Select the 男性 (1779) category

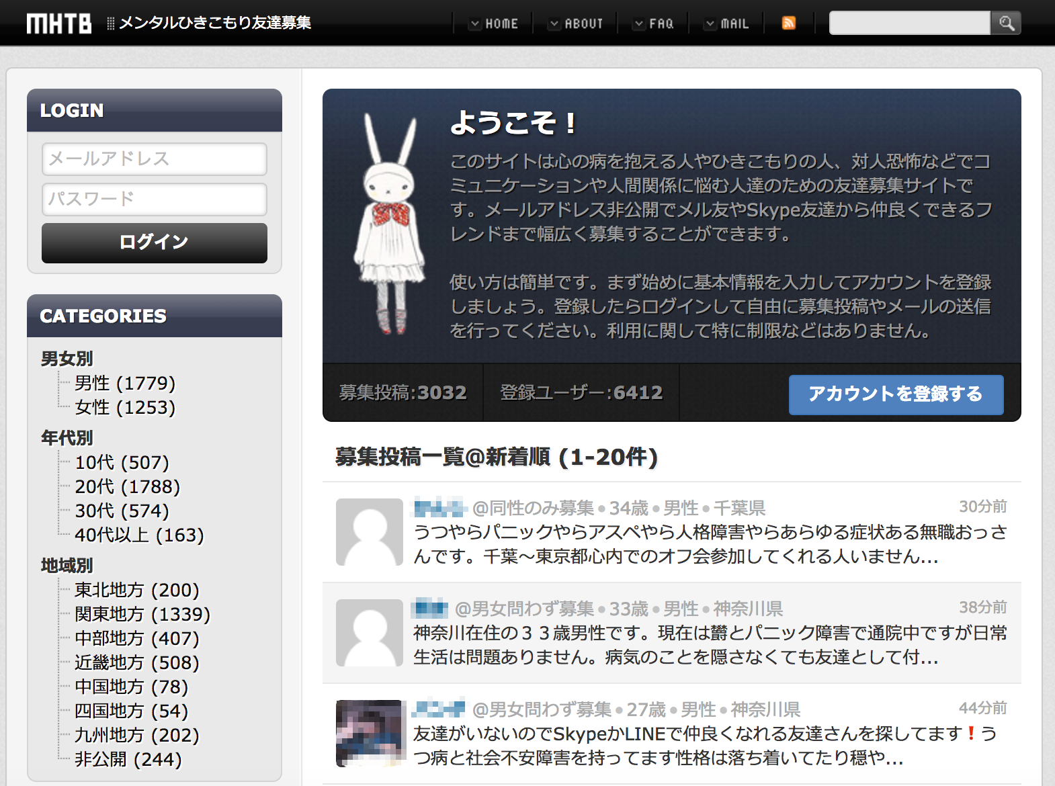125,383
